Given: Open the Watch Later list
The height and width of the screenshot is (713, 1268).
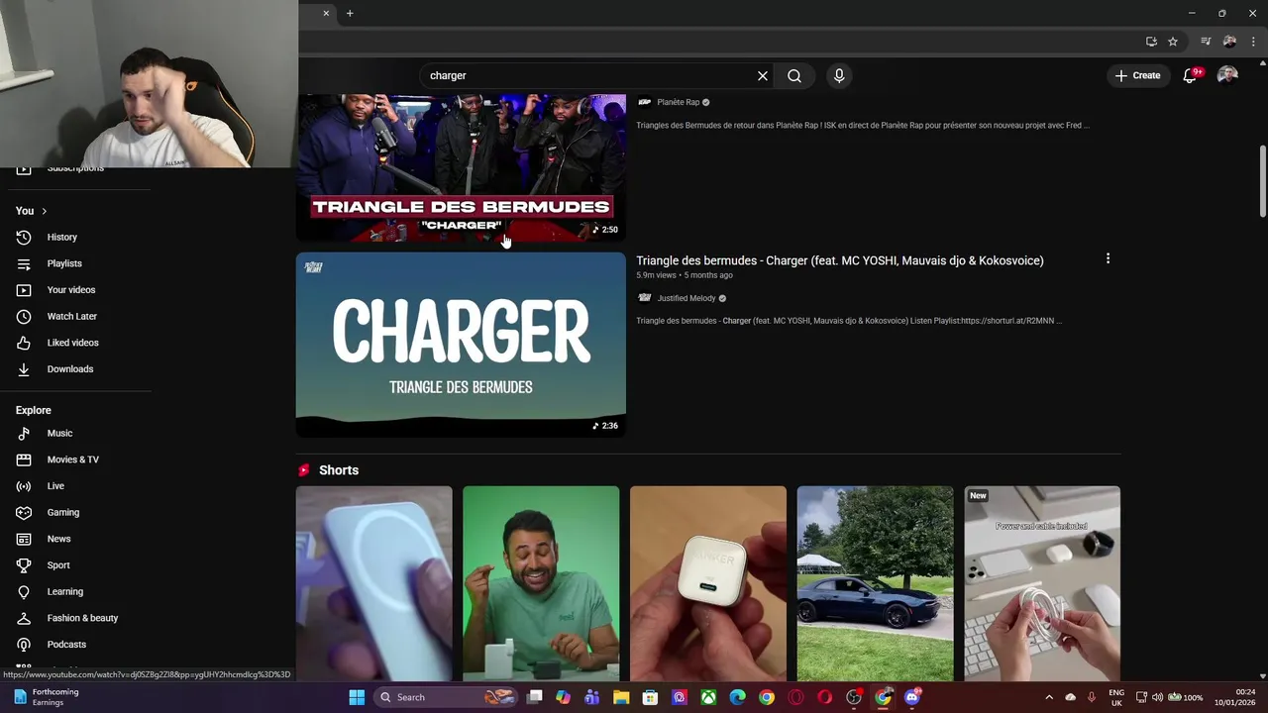Looking at the screenshot, I should coord(71,316).
